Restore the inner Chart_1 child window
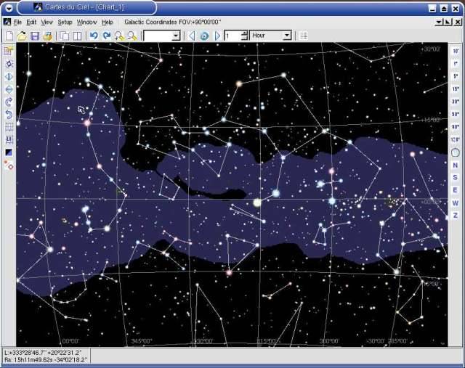Image resolution: width=465 pixels, height=368 pixels. coord(448,23)
